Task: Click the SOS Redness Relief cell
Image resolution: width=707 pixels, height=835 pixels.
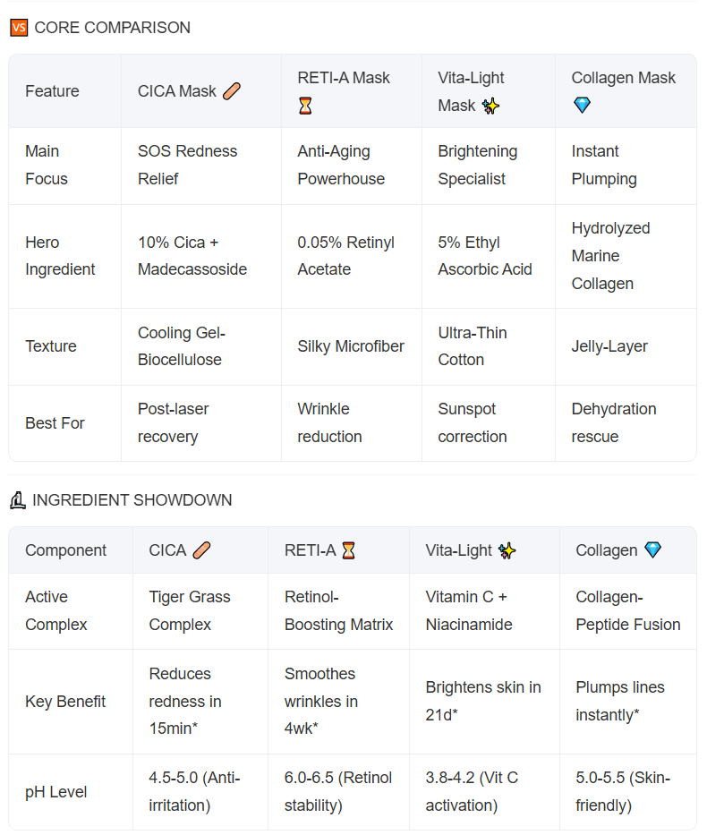Action: (187, 165)
